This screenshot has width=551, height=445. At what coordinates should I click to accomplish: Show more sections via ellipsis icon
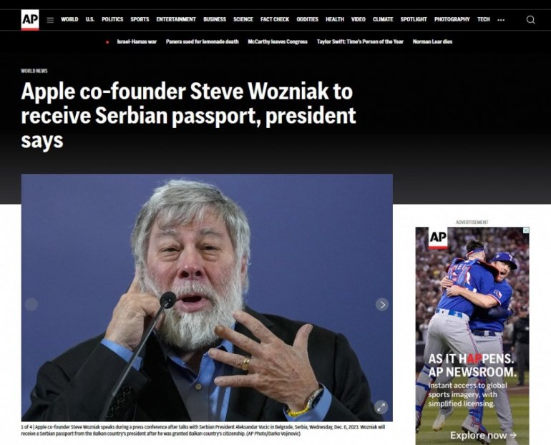click(x=501, y=20)
